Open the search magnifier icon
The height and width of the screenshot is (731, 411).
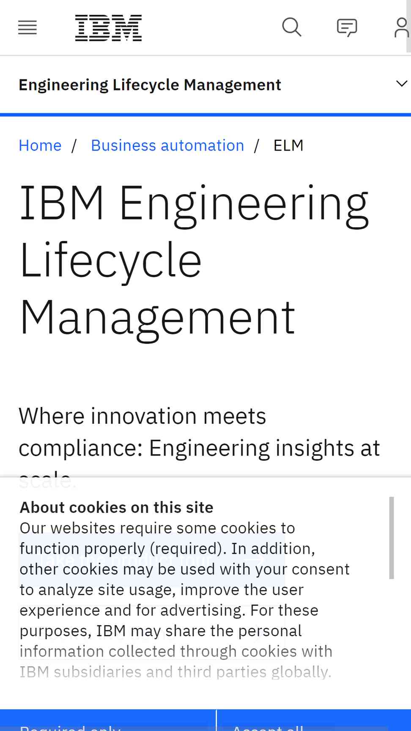[x=291, y=27]
